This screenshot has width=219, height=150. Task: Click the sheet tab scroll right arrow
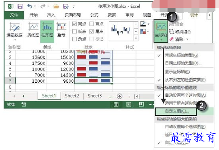tap(24, 96)
